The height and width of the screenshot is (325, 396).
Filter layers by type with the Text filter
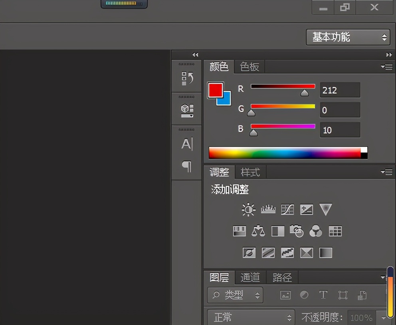point(323,295)
